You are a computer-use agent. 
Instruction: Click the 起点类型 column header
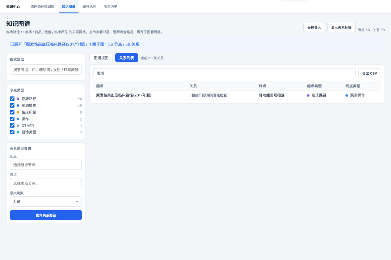314,86
